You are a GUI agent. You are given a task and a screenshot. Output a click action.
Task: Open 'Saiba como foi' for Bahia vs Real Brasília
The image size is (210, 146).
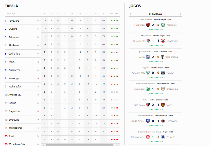pos(155,61)
